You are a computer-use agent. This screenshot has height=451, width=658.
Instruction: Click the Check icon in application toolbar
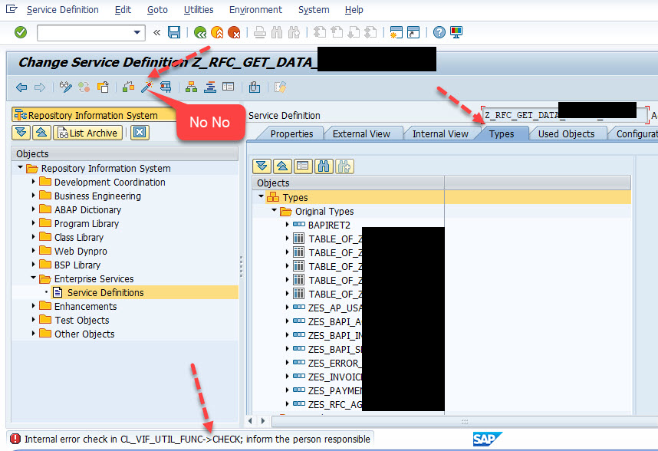[x=128, y=87]
